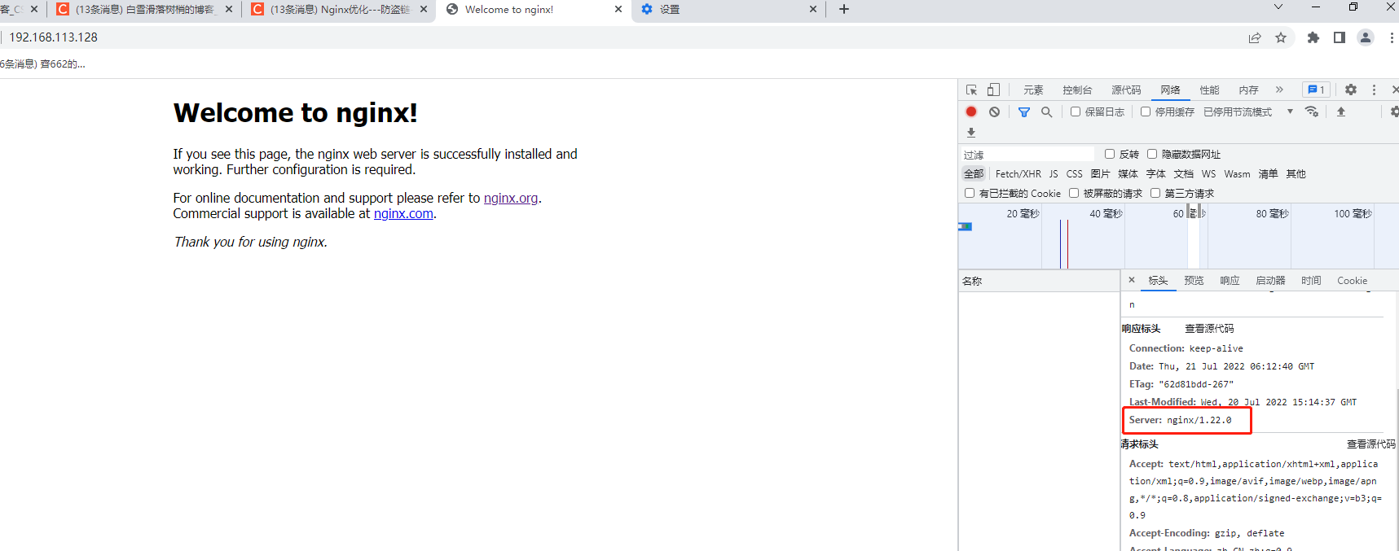Filter requests by CSS type
1399x551 pixels.
coord(1074,173)
